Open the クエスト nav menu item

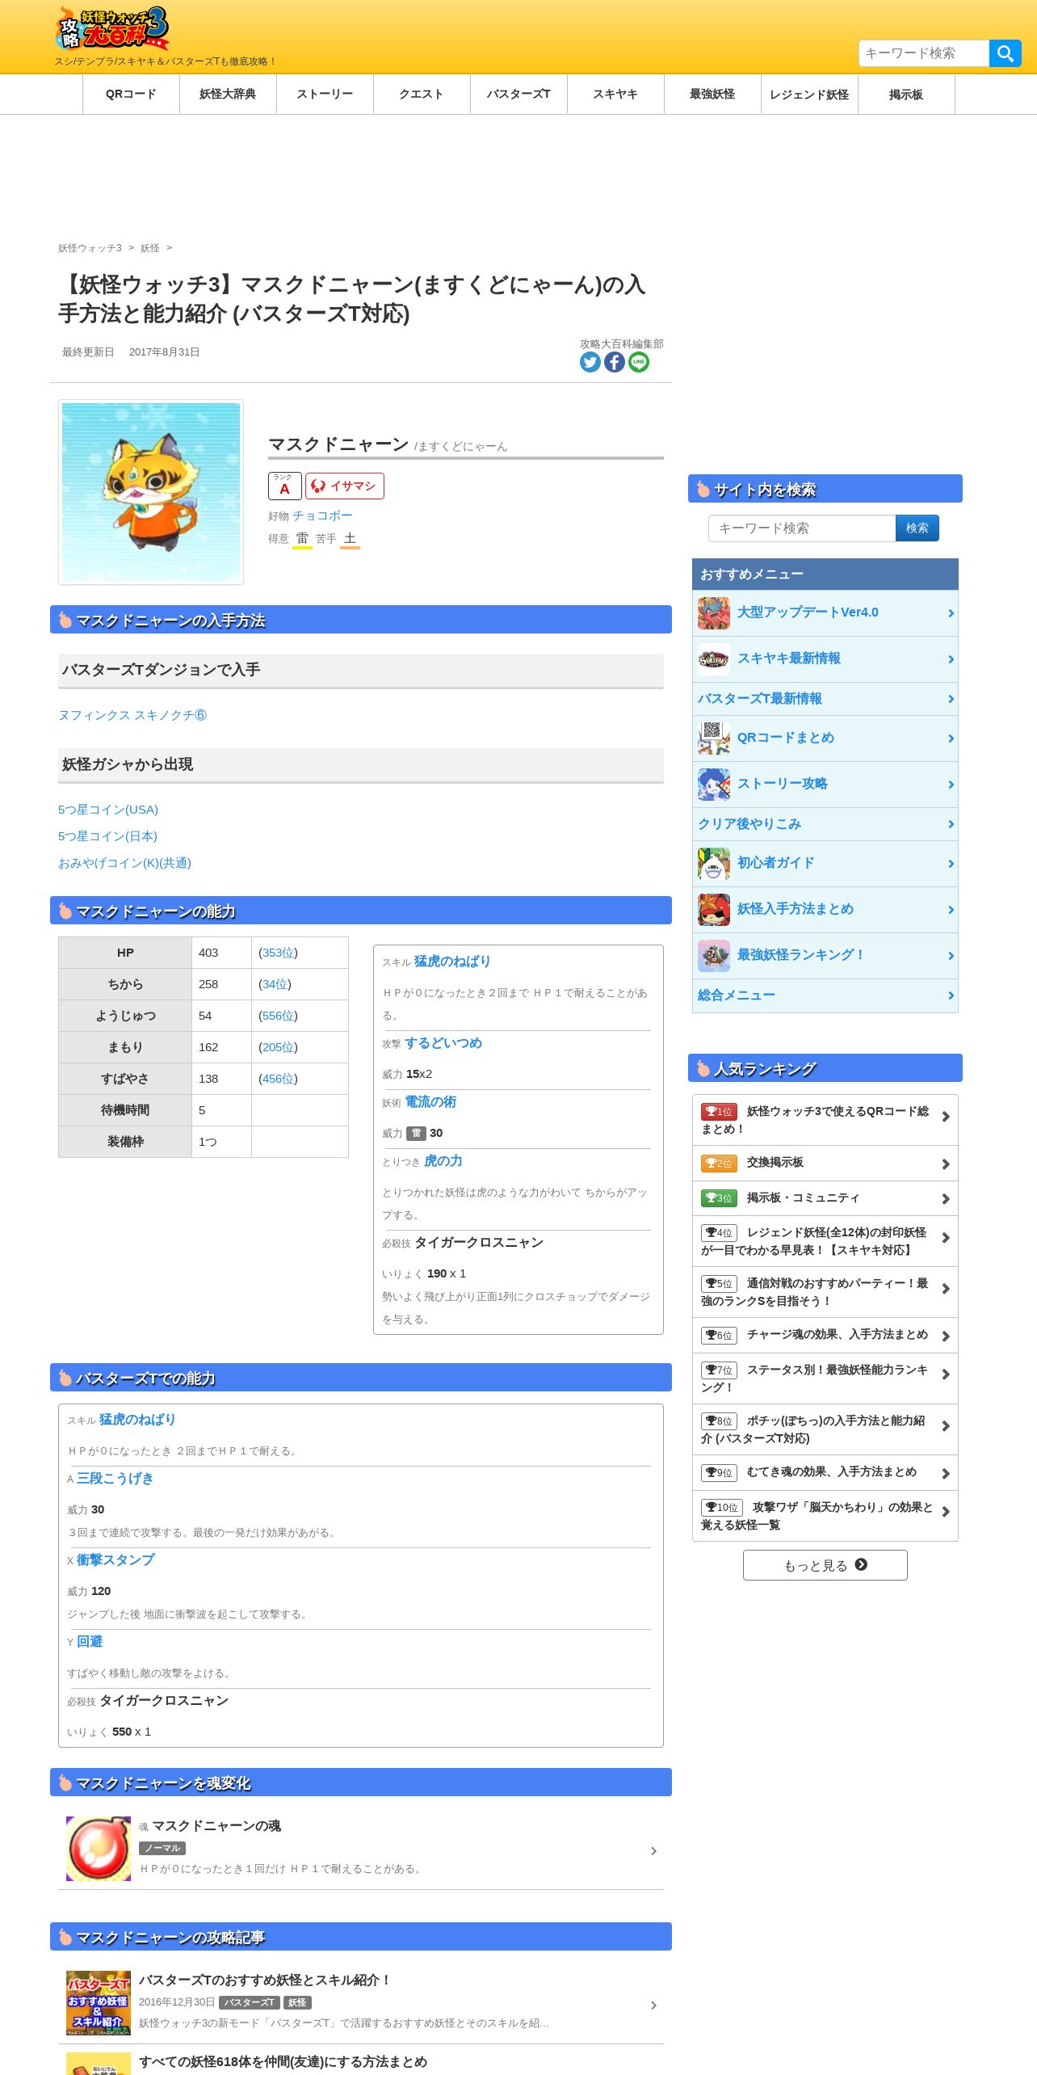[422, 95]
